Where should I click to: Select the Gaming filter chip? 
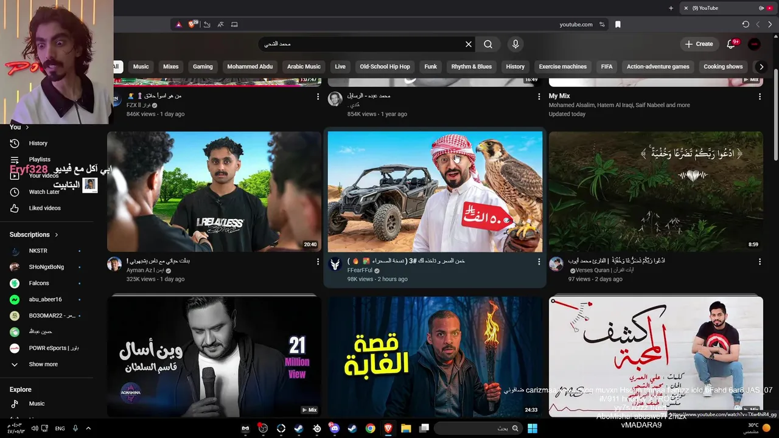tap(203, 67)
